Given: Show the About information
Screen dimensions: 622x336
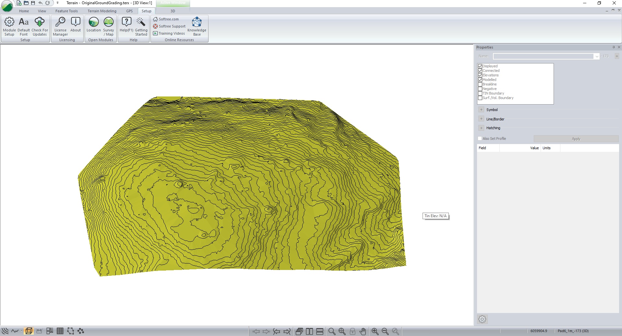Looking at the screenshot, I should [x=76, y=25].
